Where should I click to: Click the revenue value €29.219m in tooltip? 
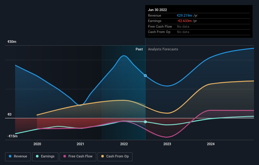[185, 15]
